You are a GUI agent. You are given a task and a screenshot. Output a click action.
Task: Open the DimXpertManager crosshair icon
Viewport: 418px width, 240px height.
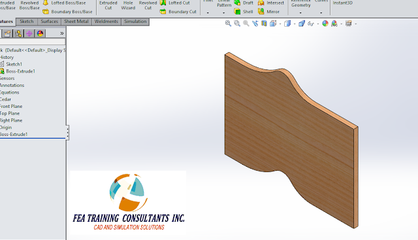tap(29, 33)
